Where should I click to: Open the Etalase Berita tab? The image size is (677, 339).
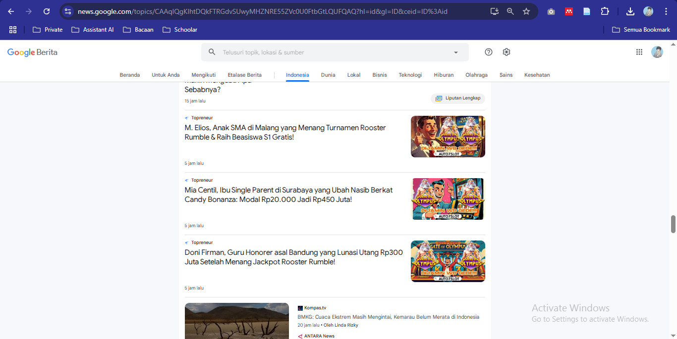point(245,75)
